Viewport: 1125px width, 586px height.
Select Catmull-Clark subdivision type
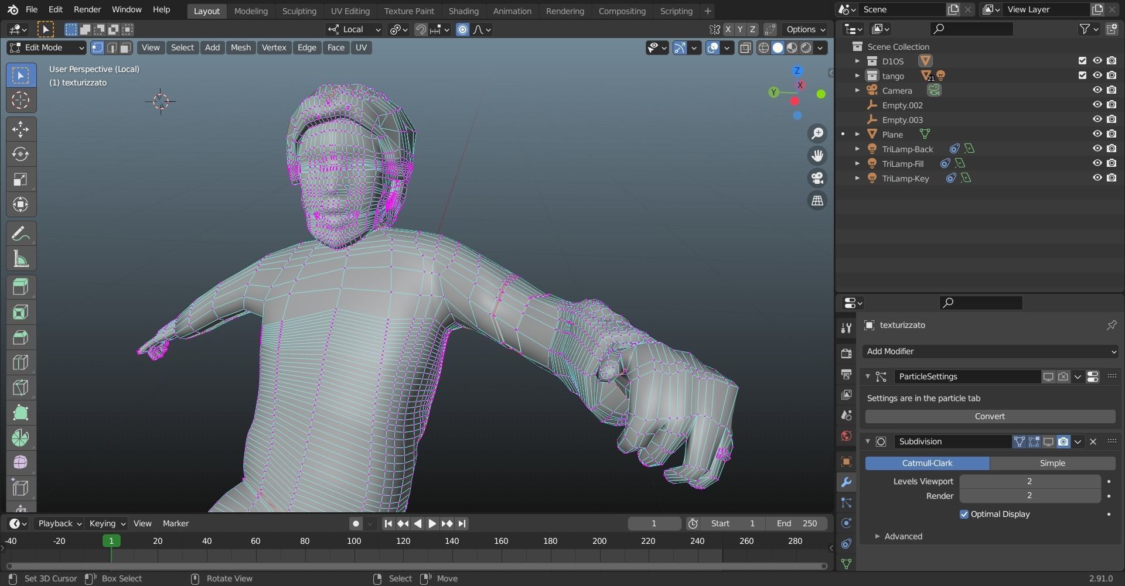coord(927,463)
